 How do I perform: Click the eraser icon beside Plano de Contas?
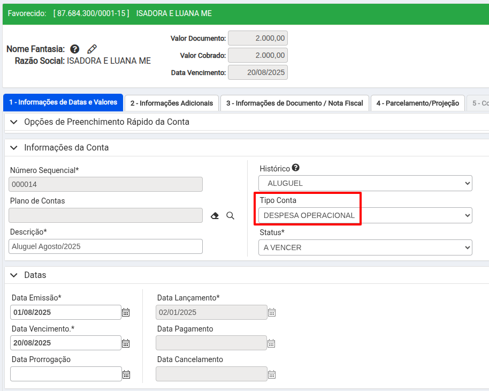[215, 215]
